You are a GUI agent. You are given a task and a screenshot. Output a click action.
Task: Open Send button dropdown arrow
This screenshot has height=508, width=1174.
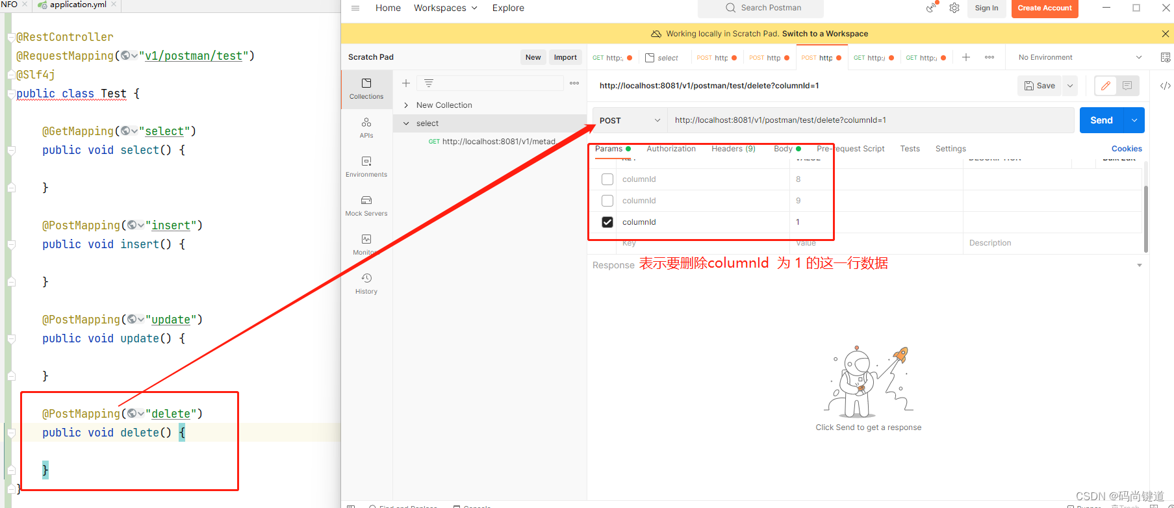coord(1134,120)
